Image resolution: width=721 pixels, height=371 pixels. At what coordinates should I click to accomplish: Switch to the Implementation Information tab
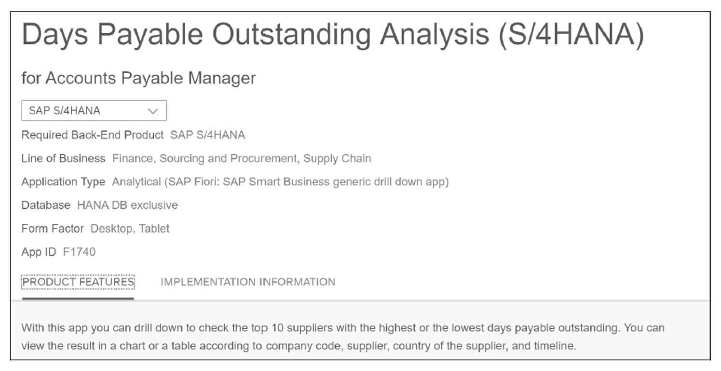[x=248, y=282]
